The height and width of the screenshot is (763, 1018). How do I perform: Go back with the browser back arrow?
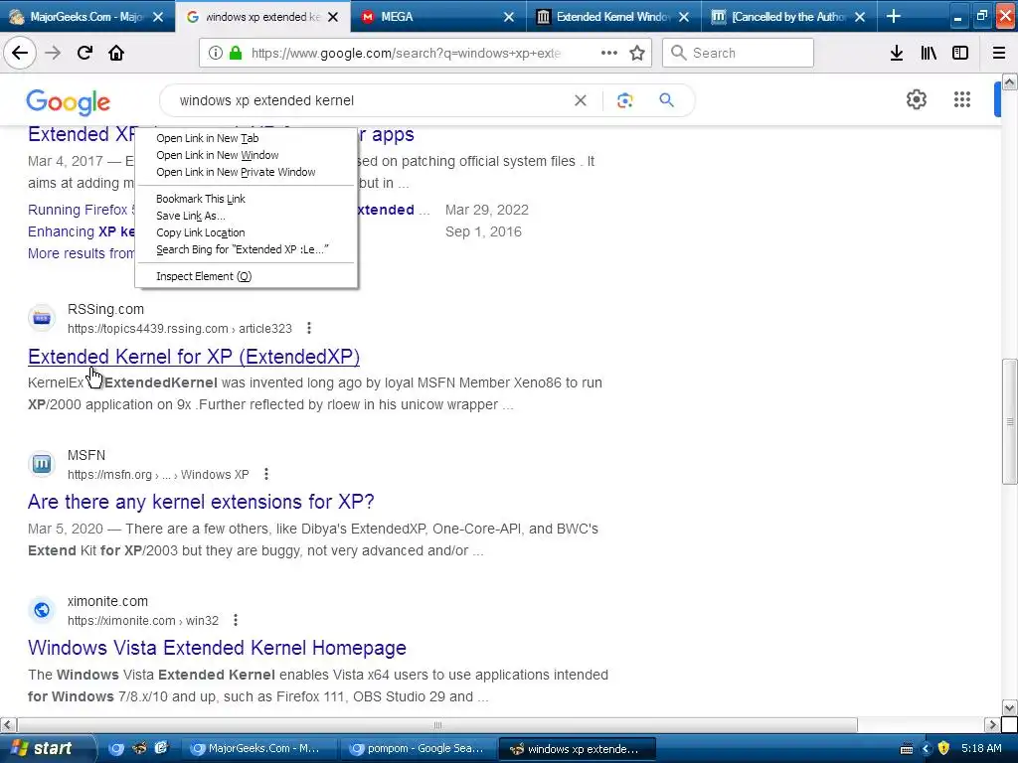pos(20,53)
